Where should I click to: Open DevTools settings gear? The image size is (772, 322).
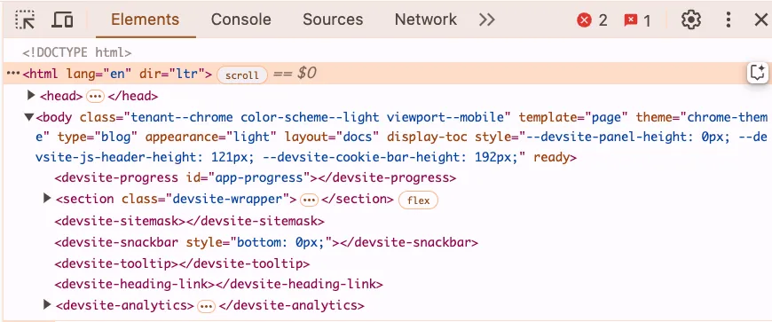[x=690, y=20]
